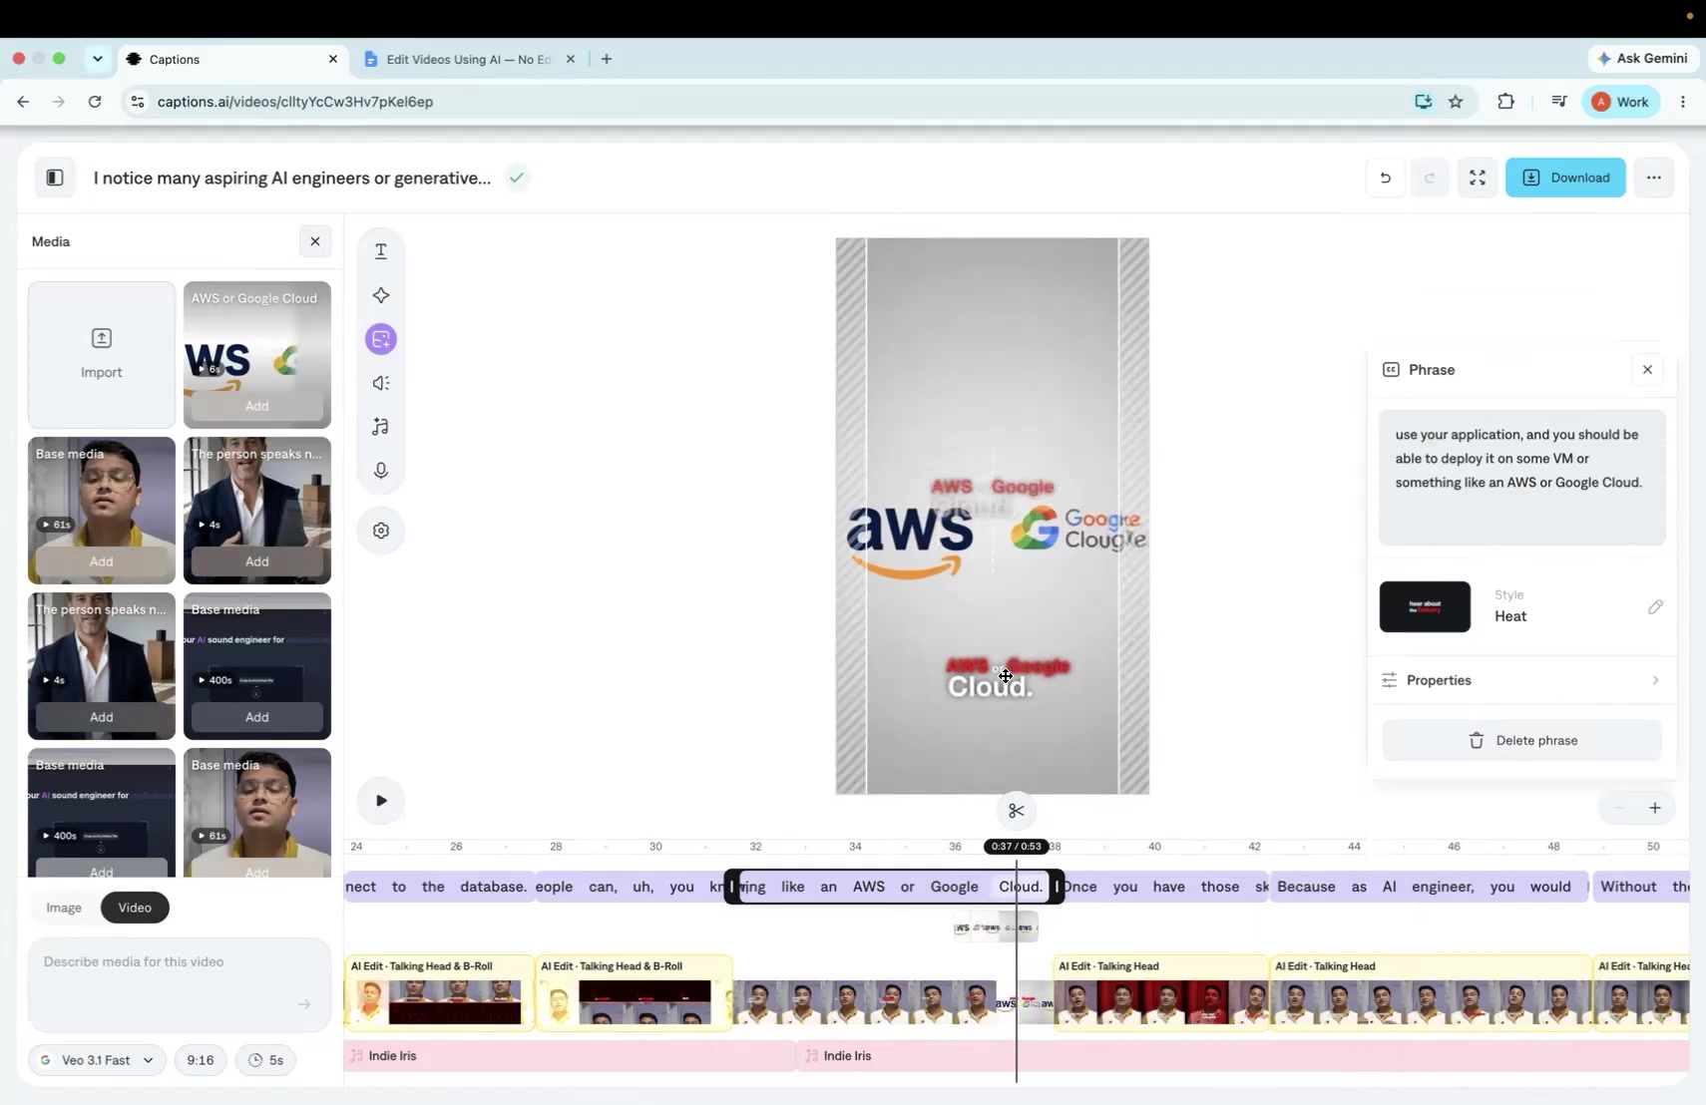Open the editor settings gear icon
The height and width of the screenshot is (1105, 1706).
click(381, 531)
